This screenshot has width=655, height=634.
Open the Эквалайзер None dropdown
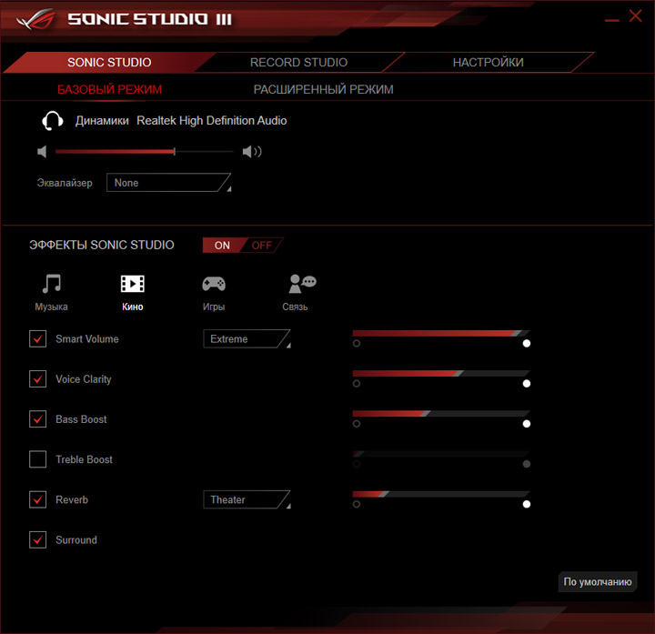coord(169,183)
